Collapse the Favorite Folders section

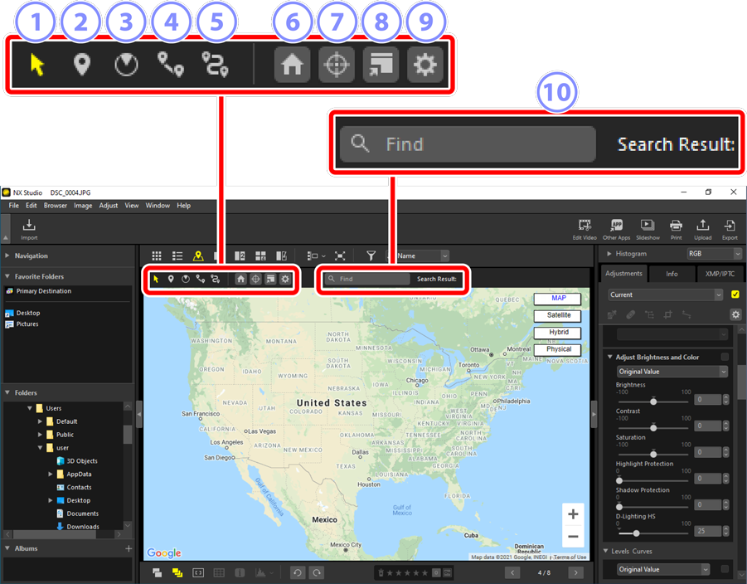click(x=7, y=276)
